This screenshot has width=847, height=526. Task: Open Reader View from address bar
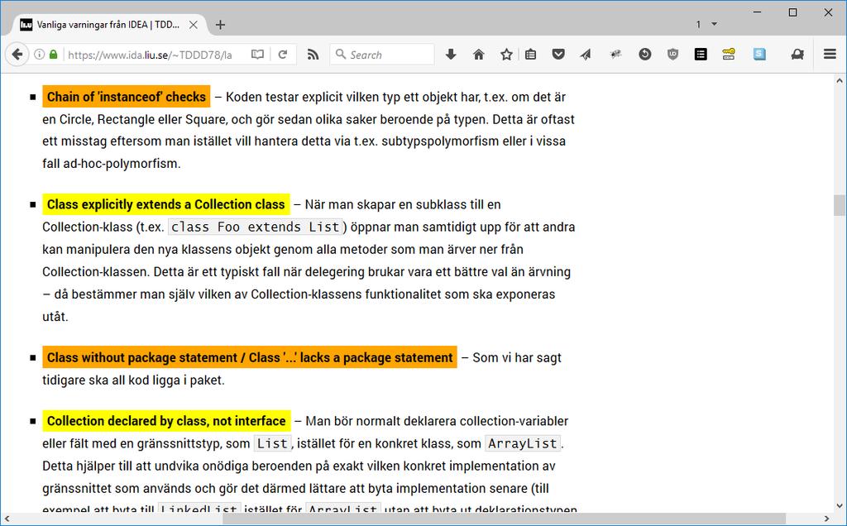tap(258, 55)
